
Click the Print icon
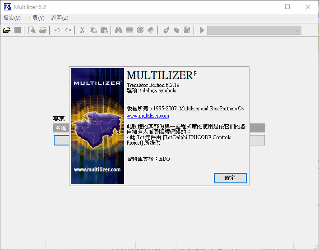click(x=43, y=30)
